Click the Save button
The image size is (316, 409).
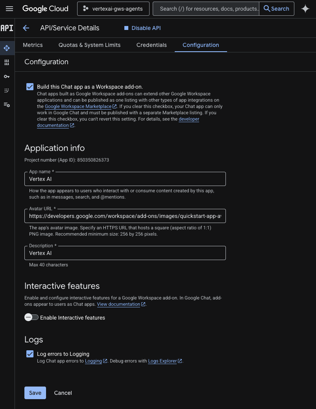click(x=35, y=393)
